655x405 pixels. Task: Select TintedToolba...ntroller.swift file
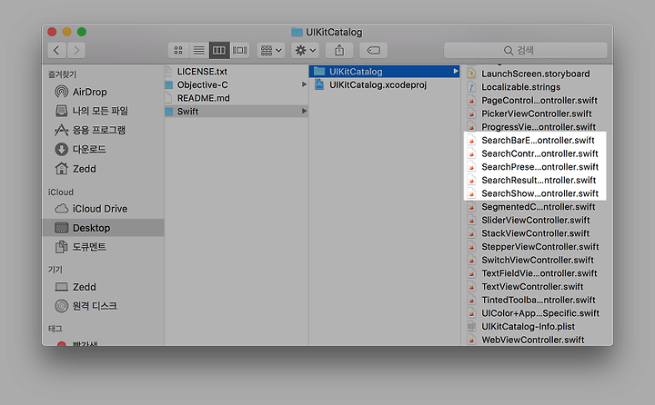[x=537, y=301]
